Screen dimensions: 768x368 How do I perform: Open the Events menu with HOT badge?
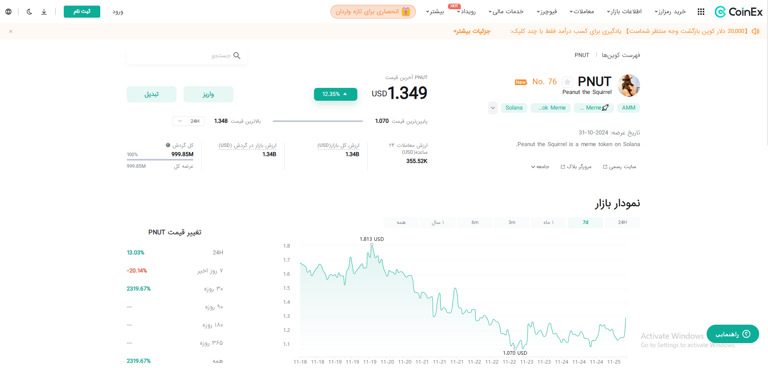tap(466, 12)
